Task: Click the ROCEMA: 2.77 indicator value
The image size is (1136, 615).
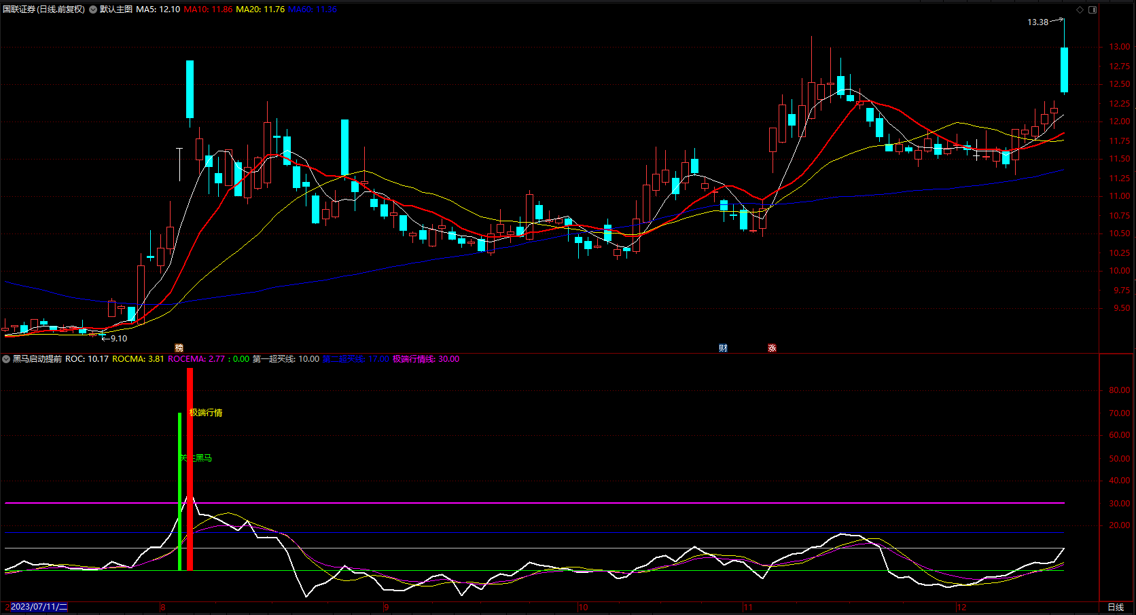Action: click(196, 359)
